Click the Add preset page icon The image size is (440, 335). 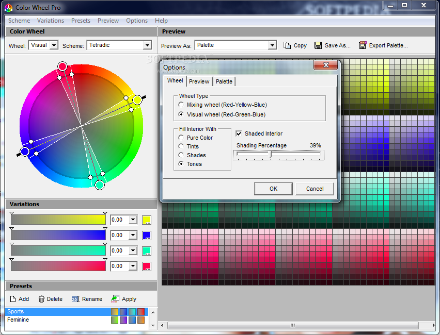pos(12,299)
